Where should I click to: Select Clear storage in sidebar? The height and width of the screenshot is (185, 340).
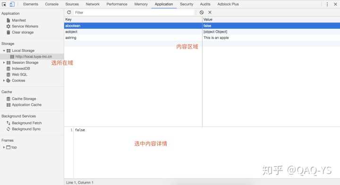click(x=23, y=32)
